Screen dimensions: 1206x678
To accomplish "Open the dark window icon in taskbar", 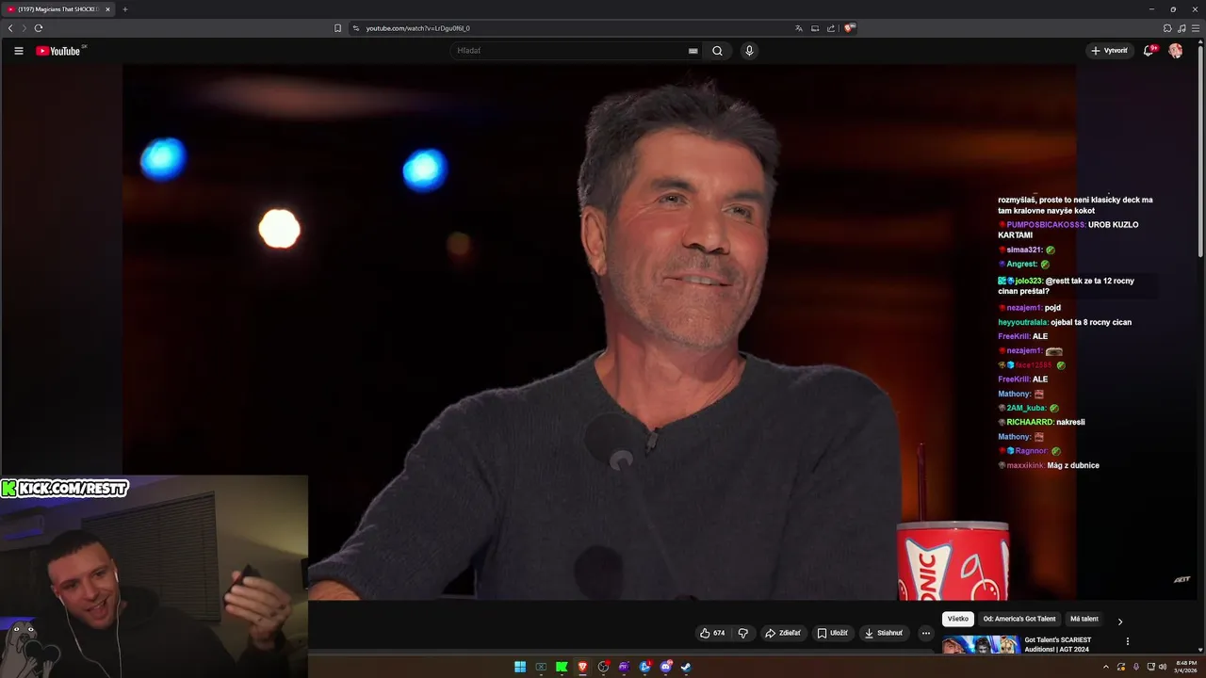I will pos(541,667).
